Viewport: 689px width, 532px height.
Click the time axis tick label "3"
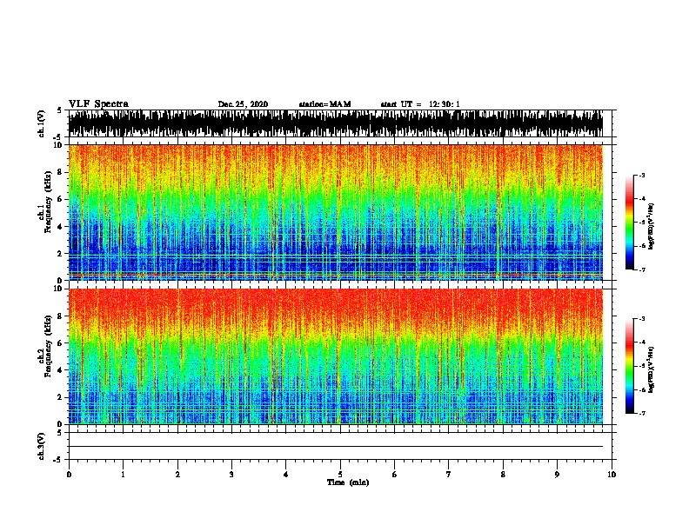pos(231,475)
